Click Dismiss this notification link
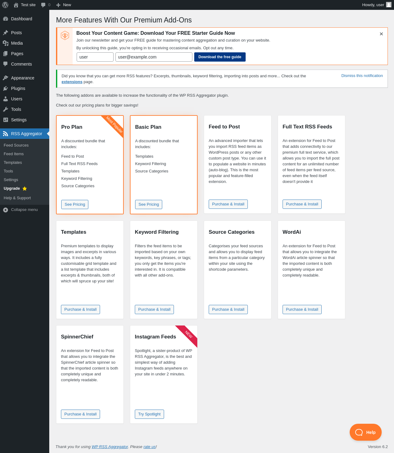 tap(362, 76)
